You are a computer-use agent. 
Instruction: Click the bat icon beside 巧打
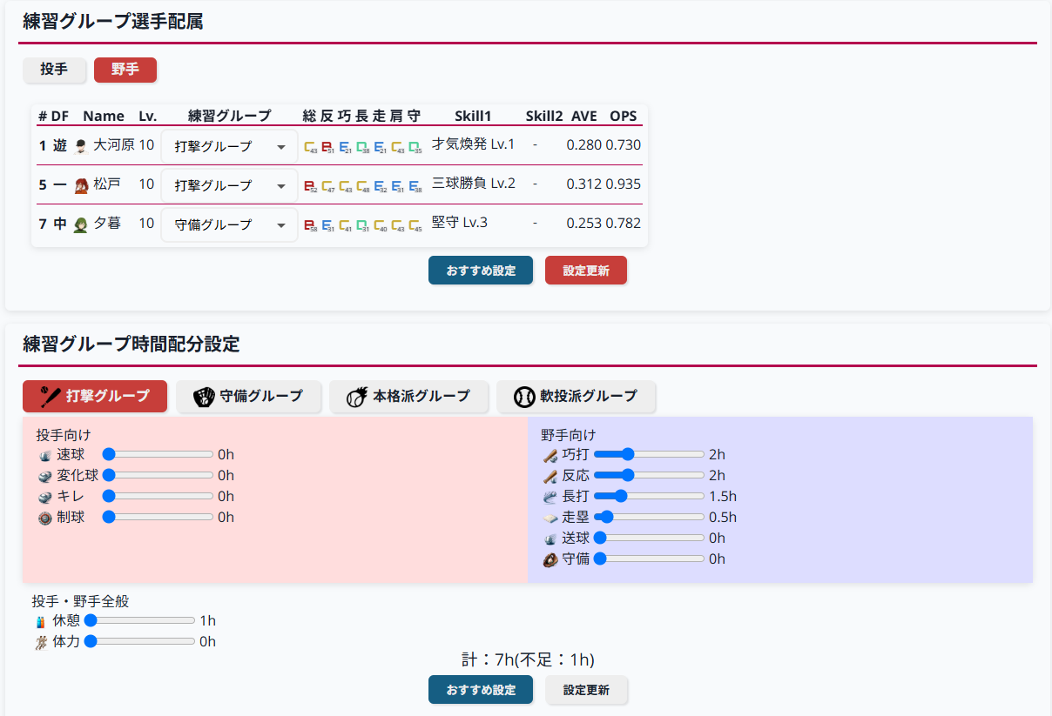(550, 455)
